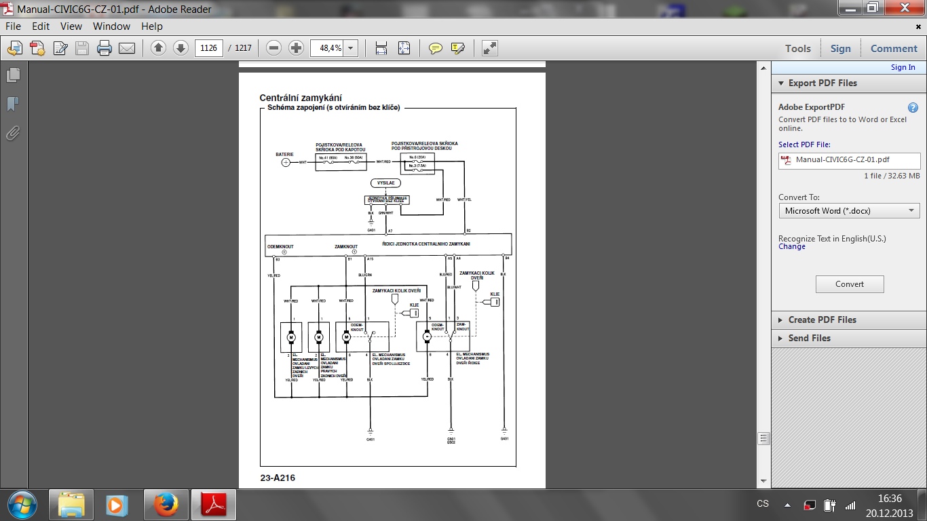The width and height of the screenshot is (927, 521).
Task: Zoom out with the minus button
Action: [x=273, y=48]
